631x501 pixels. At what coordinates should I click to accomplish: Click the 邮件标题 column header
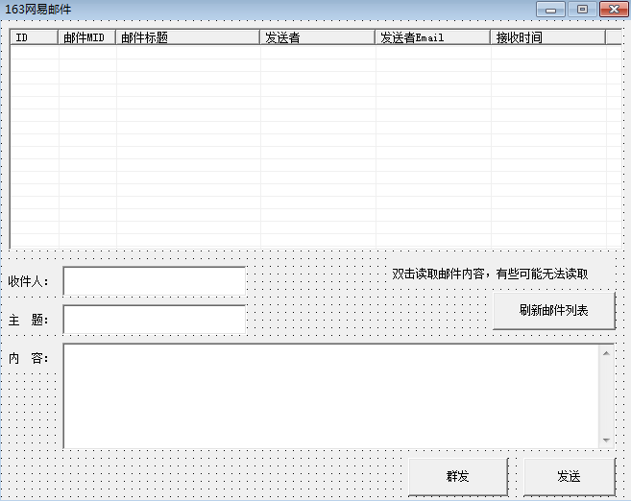(188, 37)
